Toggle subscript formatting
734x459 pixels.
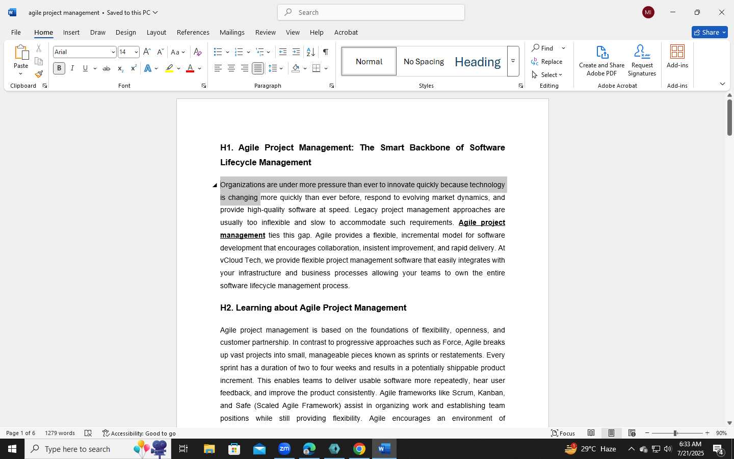pyautogui.click(x=120, y=68)
